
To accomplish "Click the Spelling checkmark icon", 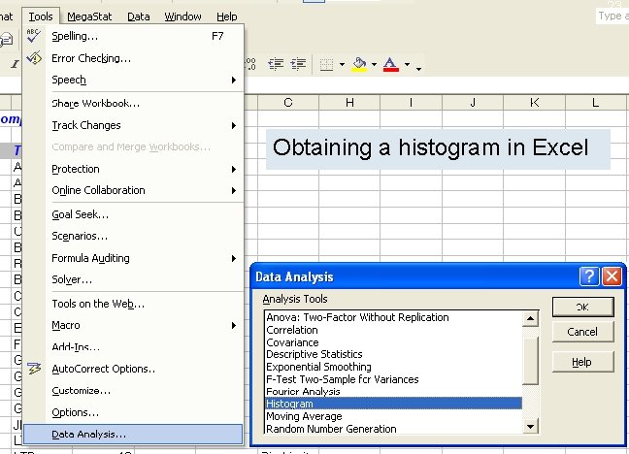I will pos(34,35).
